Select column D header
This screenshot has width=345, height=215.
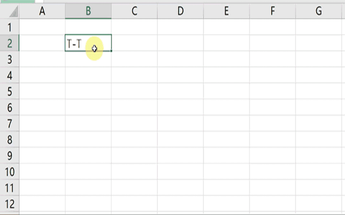click(x=181, y=11)
